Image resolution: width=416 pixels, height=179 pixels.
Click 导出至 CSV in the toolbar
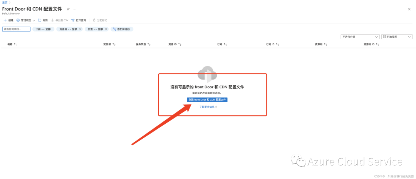[x=59, y=20]
